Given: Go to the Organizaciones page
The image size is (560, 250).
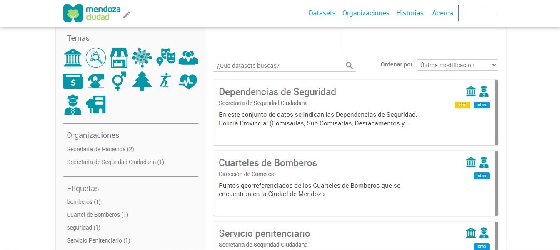Looking at the screenshot, I should tap(366, 13).
